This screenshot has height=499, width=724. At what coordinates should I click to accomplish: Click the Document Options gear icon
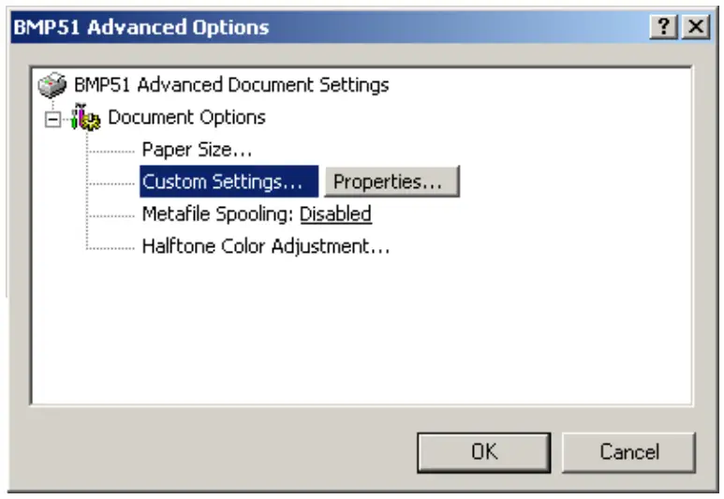tap(89, 119)
